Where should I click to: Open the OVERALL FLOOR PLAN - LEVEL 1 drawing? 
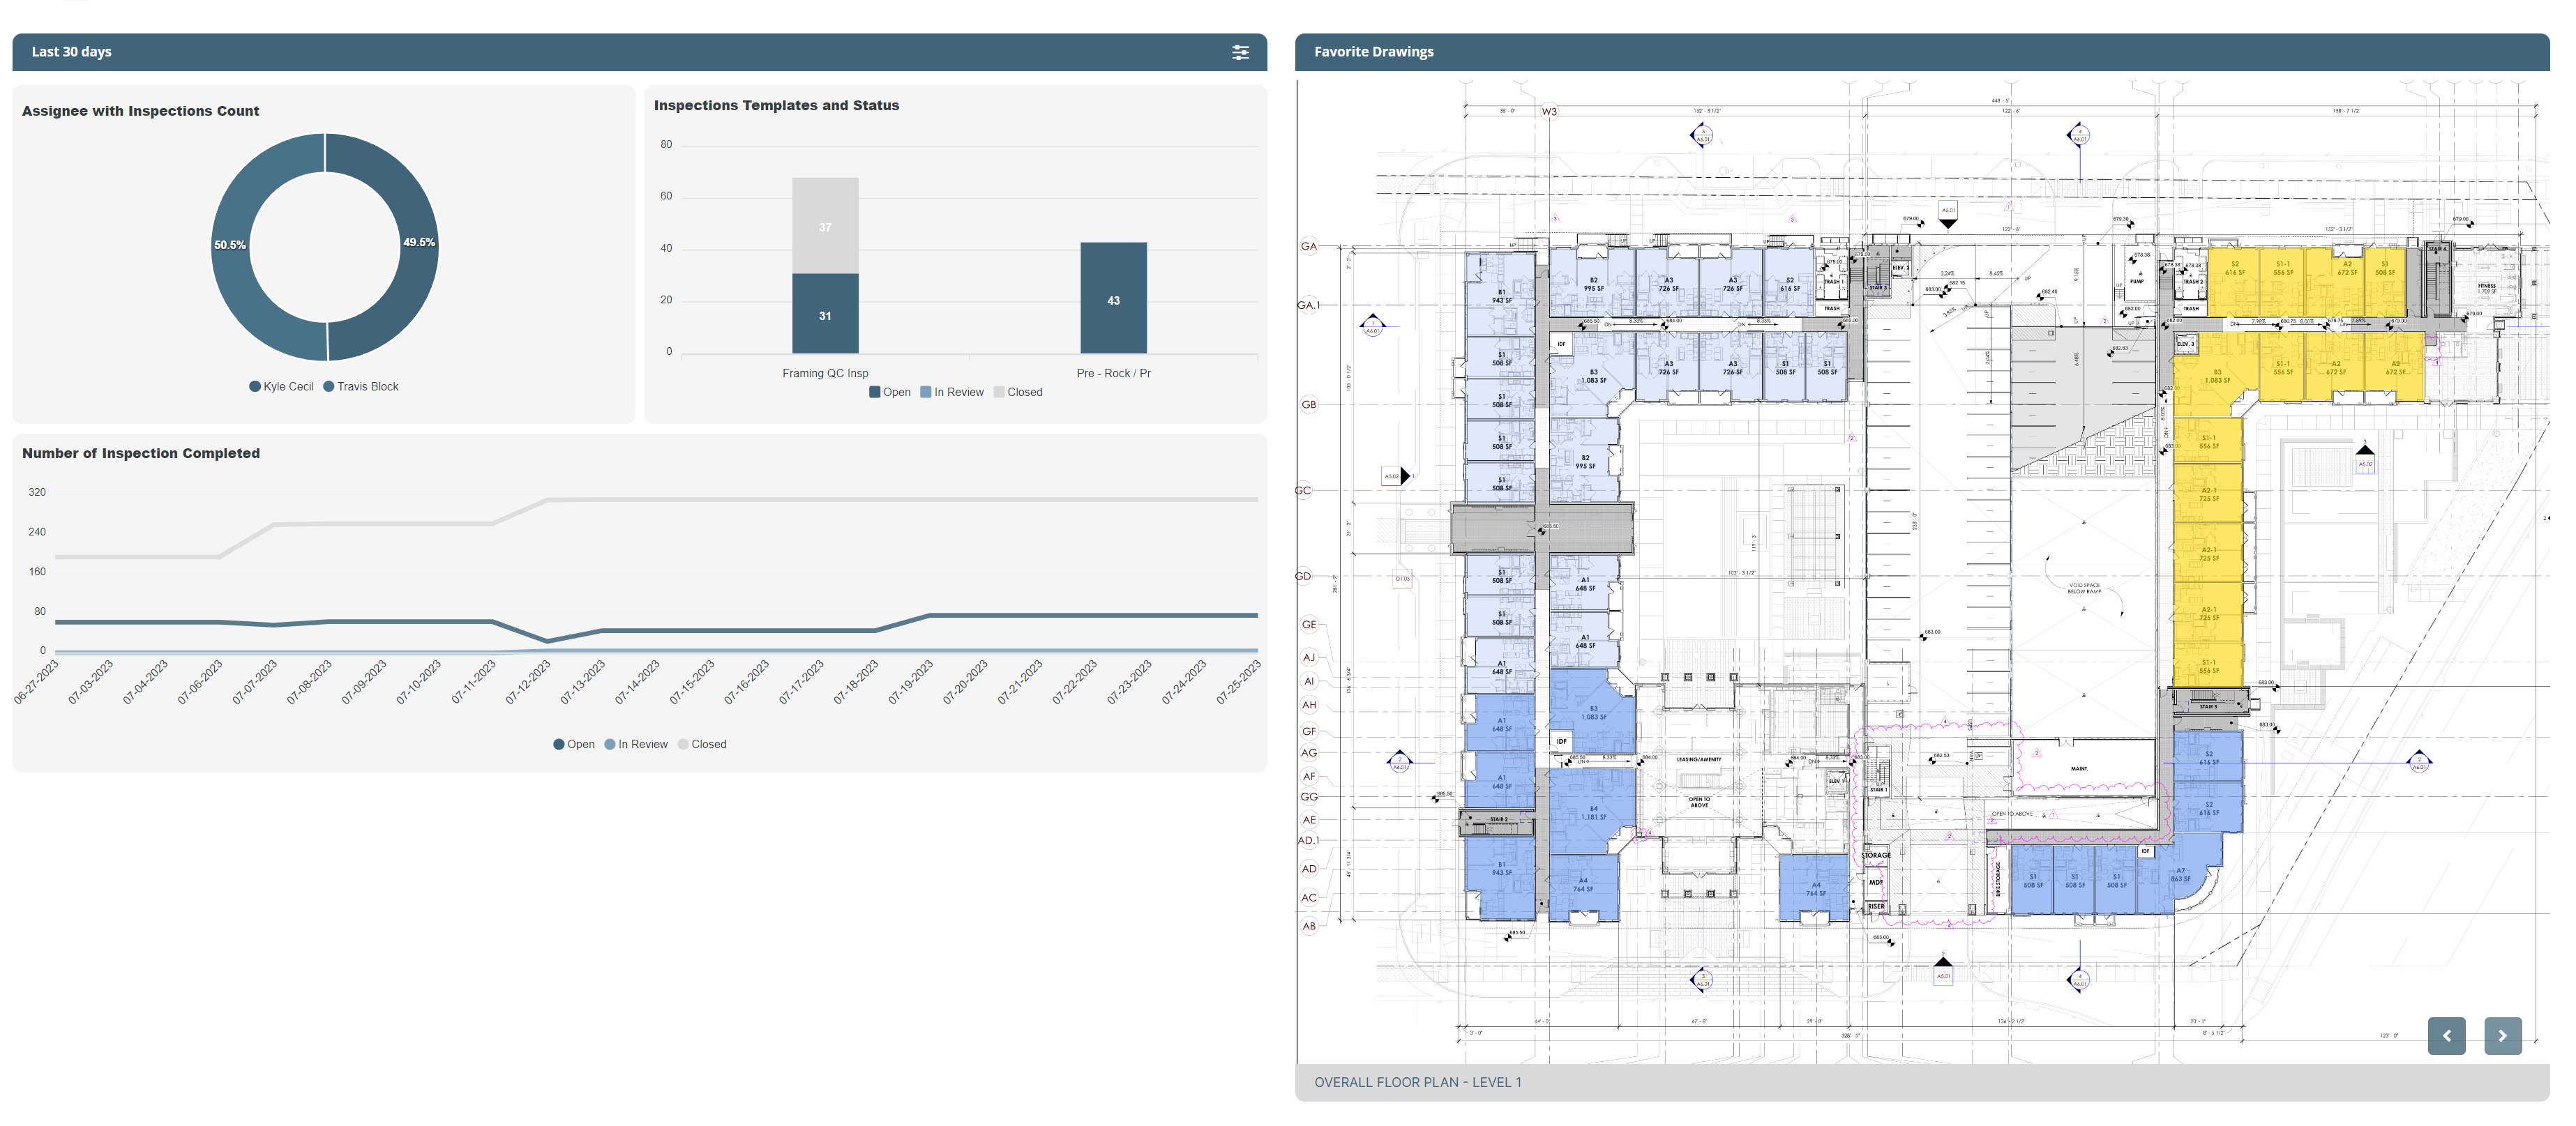pos(1418,1081)
